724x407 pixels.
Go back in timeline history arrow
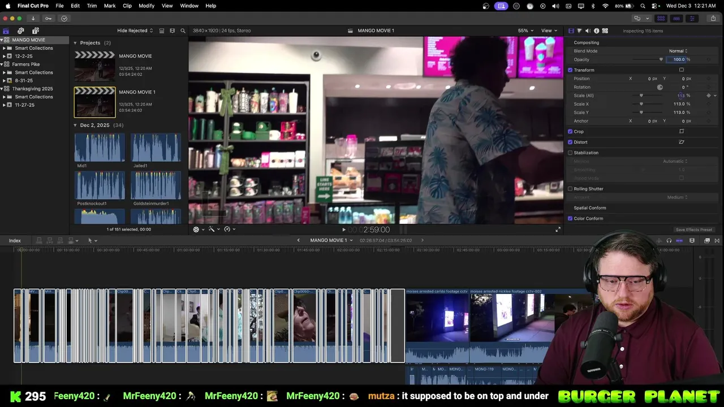299,240
